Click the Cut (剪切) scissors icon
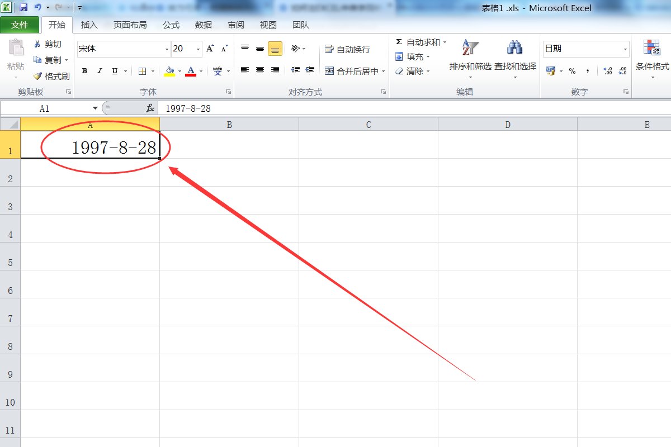Viewport: 671px width, 447px height. click(37, 44)
